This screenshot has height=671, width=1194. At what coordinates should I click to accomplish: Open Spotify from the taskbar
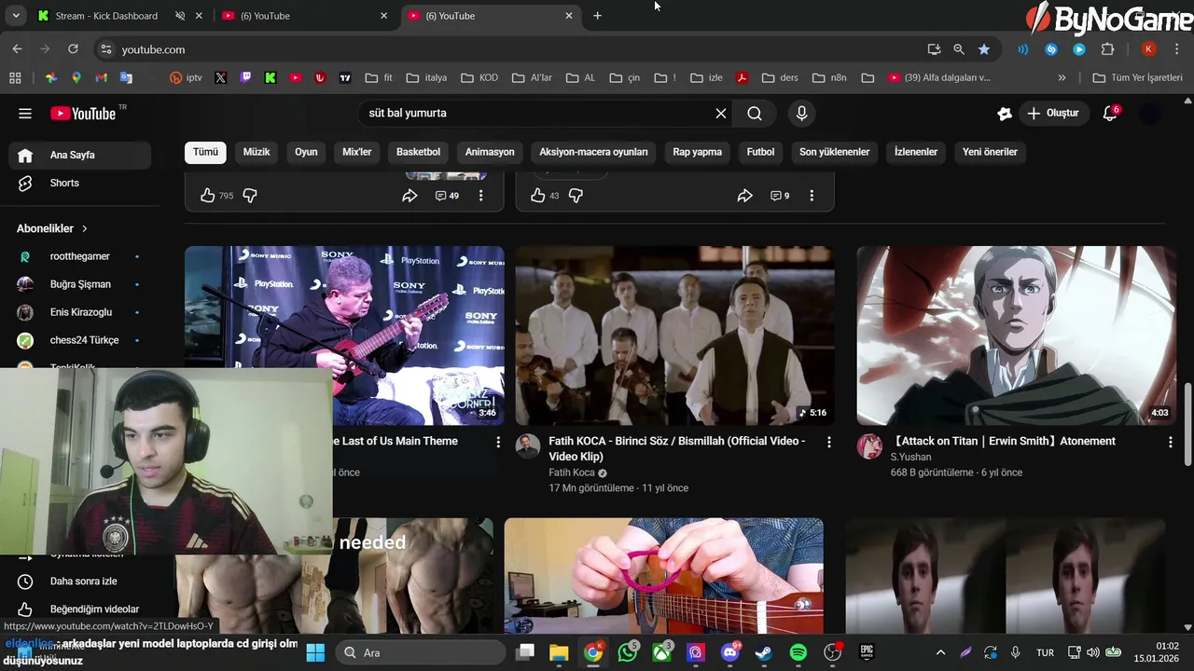(x=798, y=652)
